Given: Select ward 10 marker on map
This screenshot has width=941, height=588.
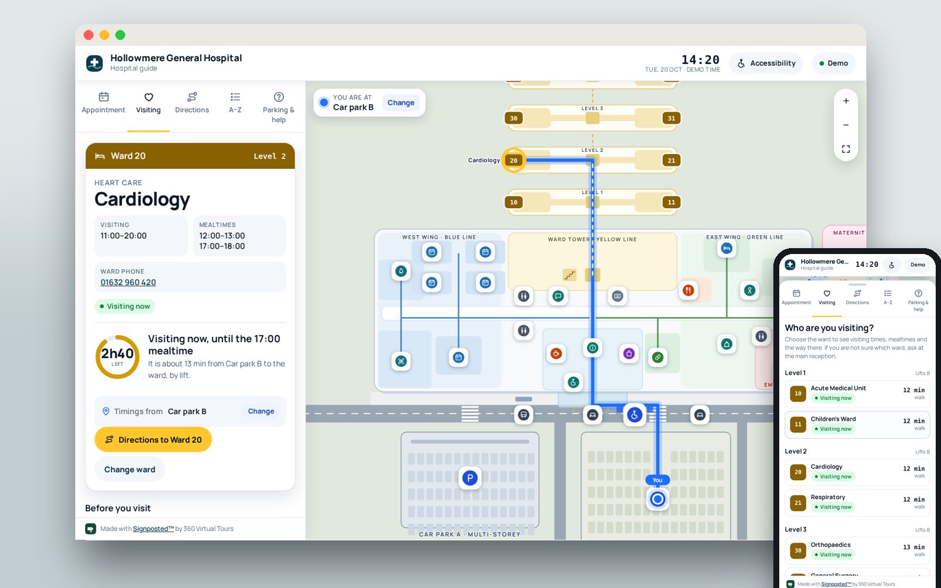Looking at the screenshot, I should 513,202.
